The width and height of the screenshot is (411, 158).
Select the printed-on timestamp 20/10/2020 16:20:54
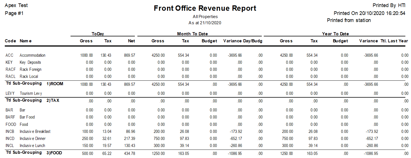(382, 13)
